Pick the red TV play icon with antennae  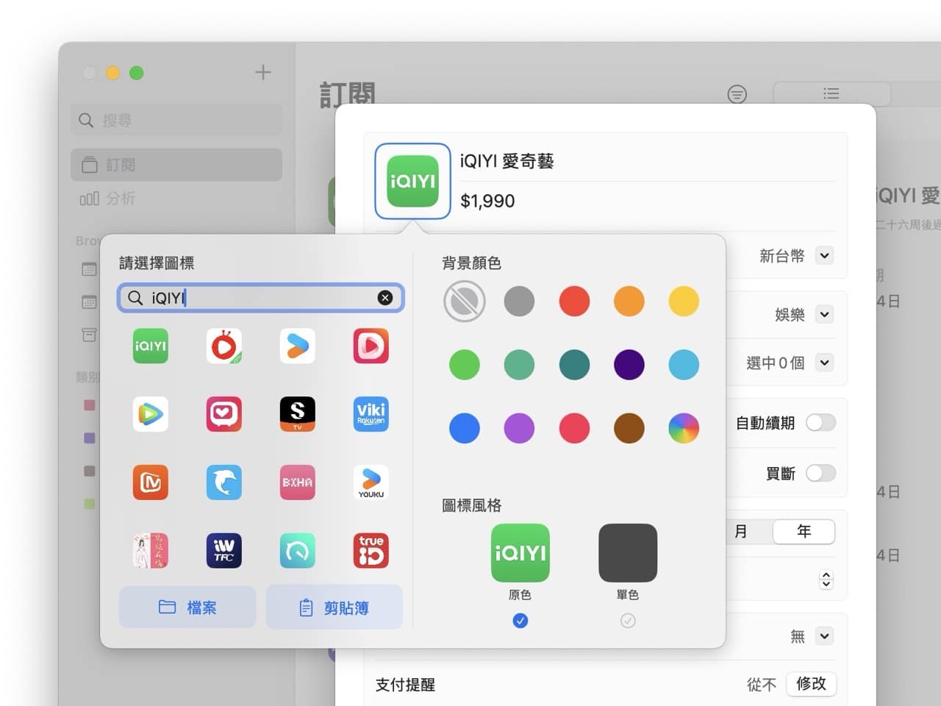point(224,346)
